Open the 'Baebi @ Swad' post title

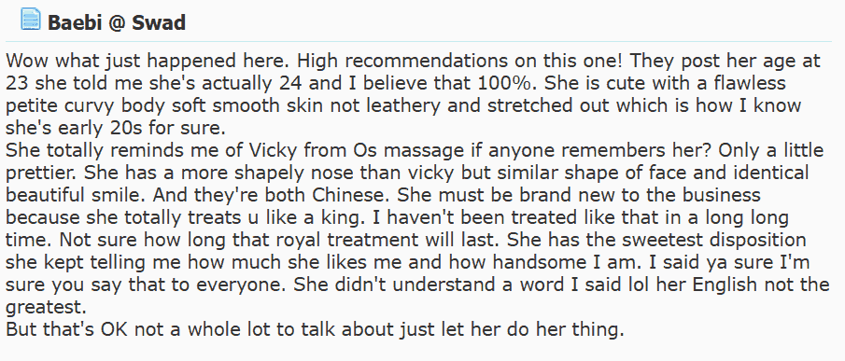[117, 23]
